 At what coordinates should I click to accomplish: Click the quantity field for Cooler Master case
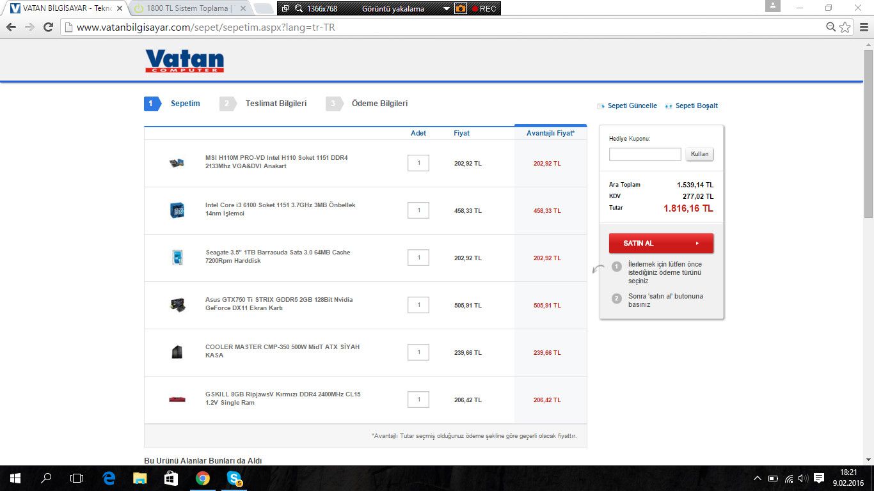pyautogui.click(x=418, y=352)
